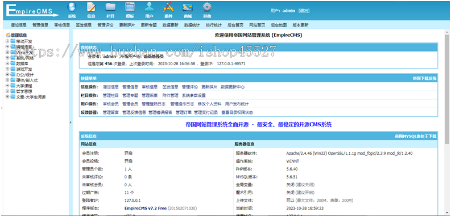The height and width of the screenshot is (217, 451).
Task: Open 更新专题 in the navigation bar
Action: coord(148,25)
